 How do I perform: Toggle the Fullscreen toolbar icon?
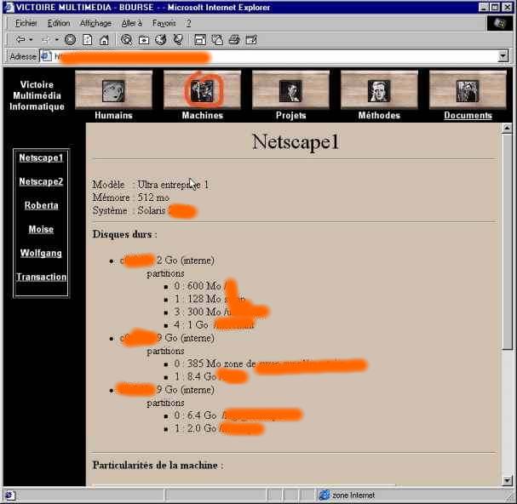pyautogui.click(x=200, y=40)
